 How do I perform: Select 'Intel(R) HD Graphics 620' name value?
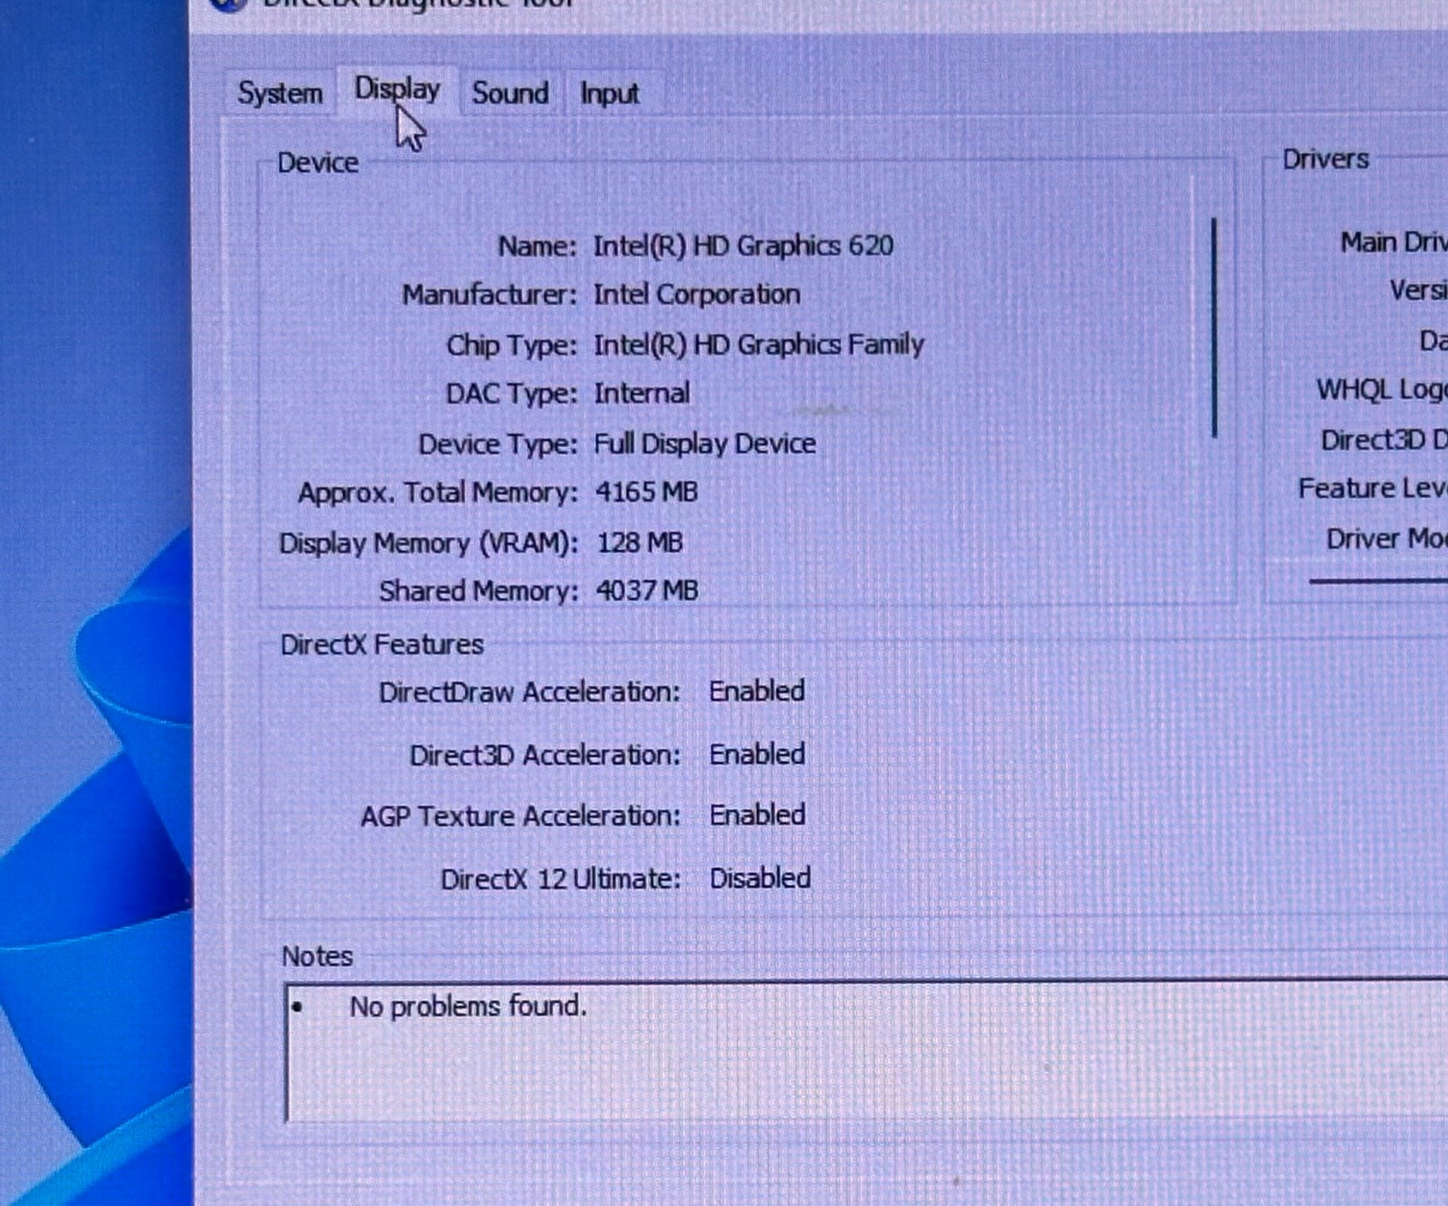tap(743, 245)
